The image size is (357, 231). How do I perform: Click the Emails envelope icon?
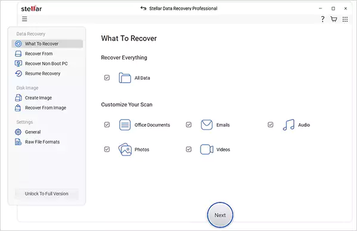206,124
